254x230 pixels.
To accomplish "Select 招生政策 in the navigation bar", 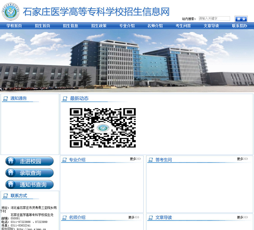I will pyautogui.click(x=99, y=26).
